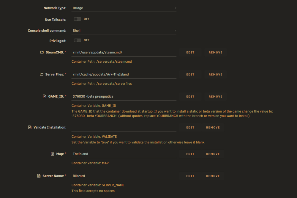Click the SteamCMD folder icon
Screen dimensions: 297x198
(42, 52)
